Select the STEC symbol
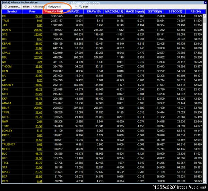Viewport: 208px width, 191px height. pyautogui.click(x=6, y=117)
